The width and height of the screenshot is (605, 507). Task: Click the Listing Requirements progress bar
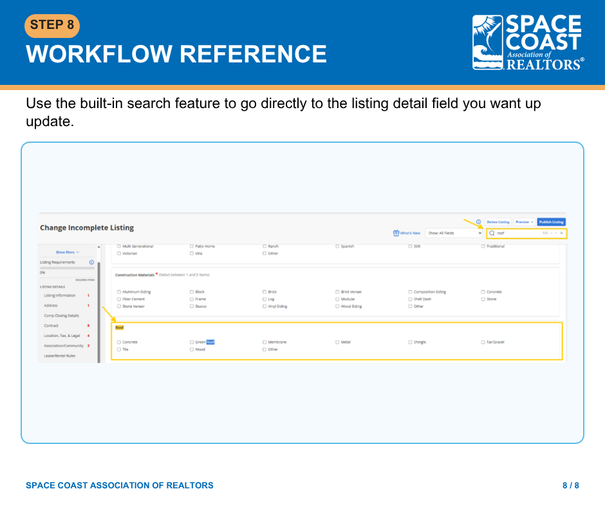tap(67, 268)
